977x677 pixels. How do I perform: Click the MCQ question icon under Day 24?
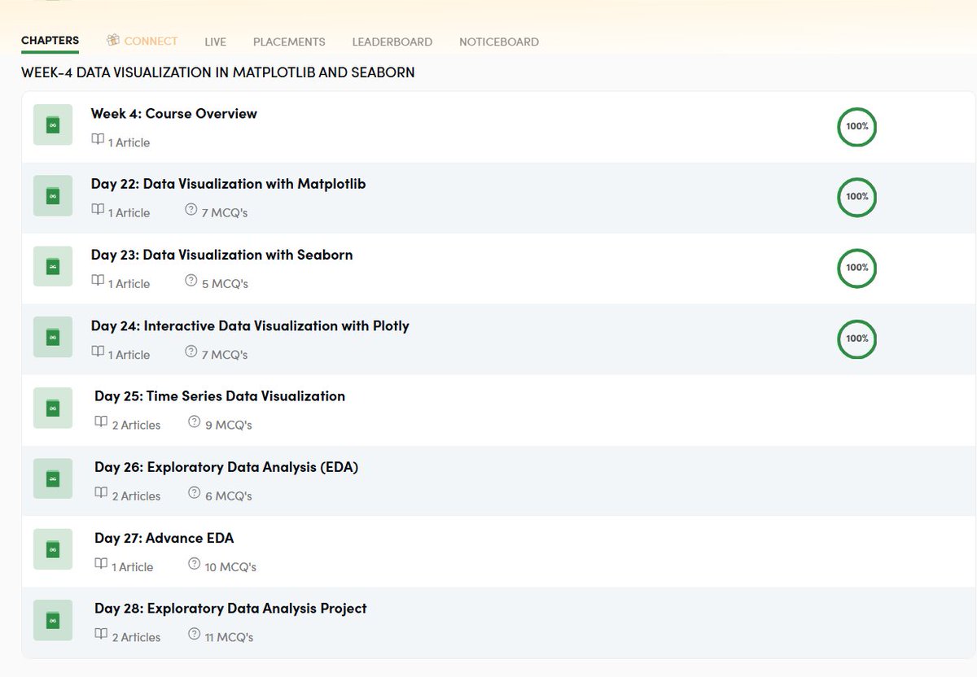click(191, 352)
